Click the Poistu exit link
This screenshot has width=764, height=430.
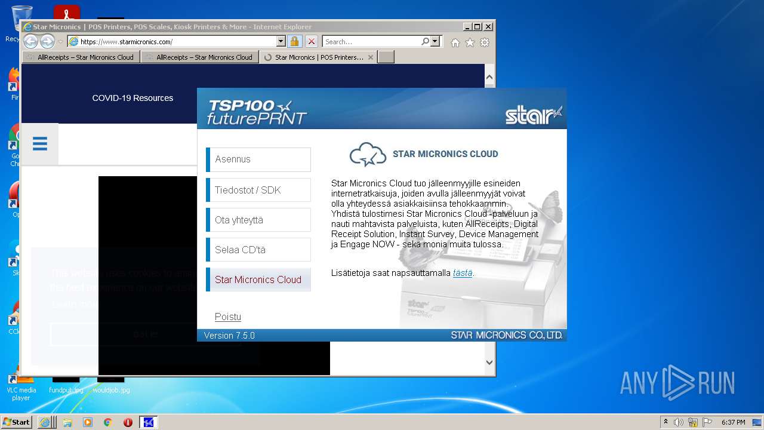[228, 317]
